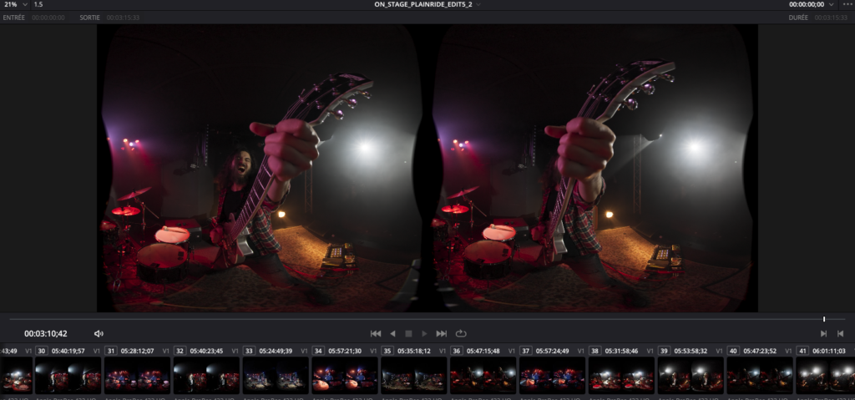Viewport: 855px width, 400px height.
Task: Open the 21% zoom level dropdown
Action: [x=14, y=5]
